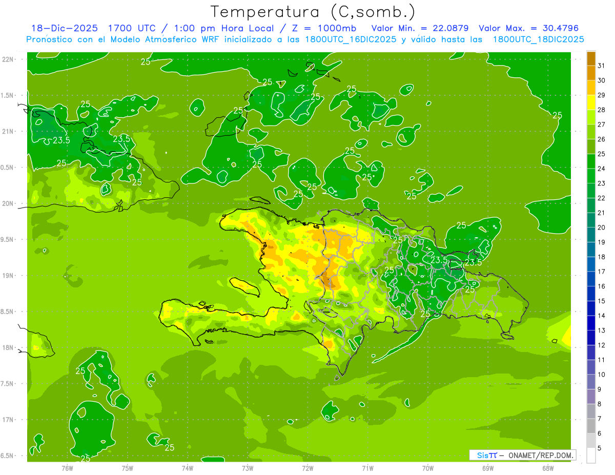This screenshot has width=615, height=475.
Task: Click the '72W' longitude axis label
Action: pyautogui.click(x=307, y=468)
